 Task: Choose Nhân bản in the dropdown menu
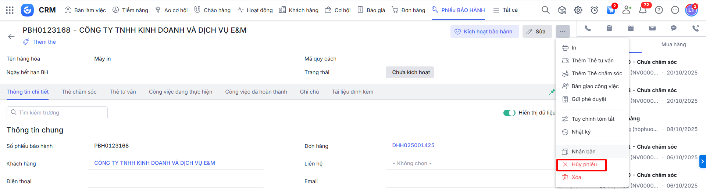point(583,152)
